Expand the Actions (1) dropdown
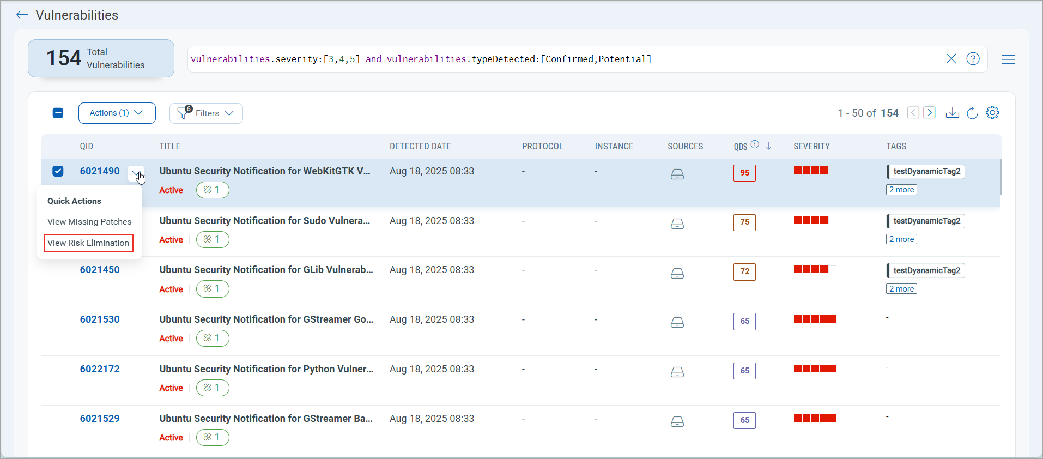 click(x=117, y=113)
